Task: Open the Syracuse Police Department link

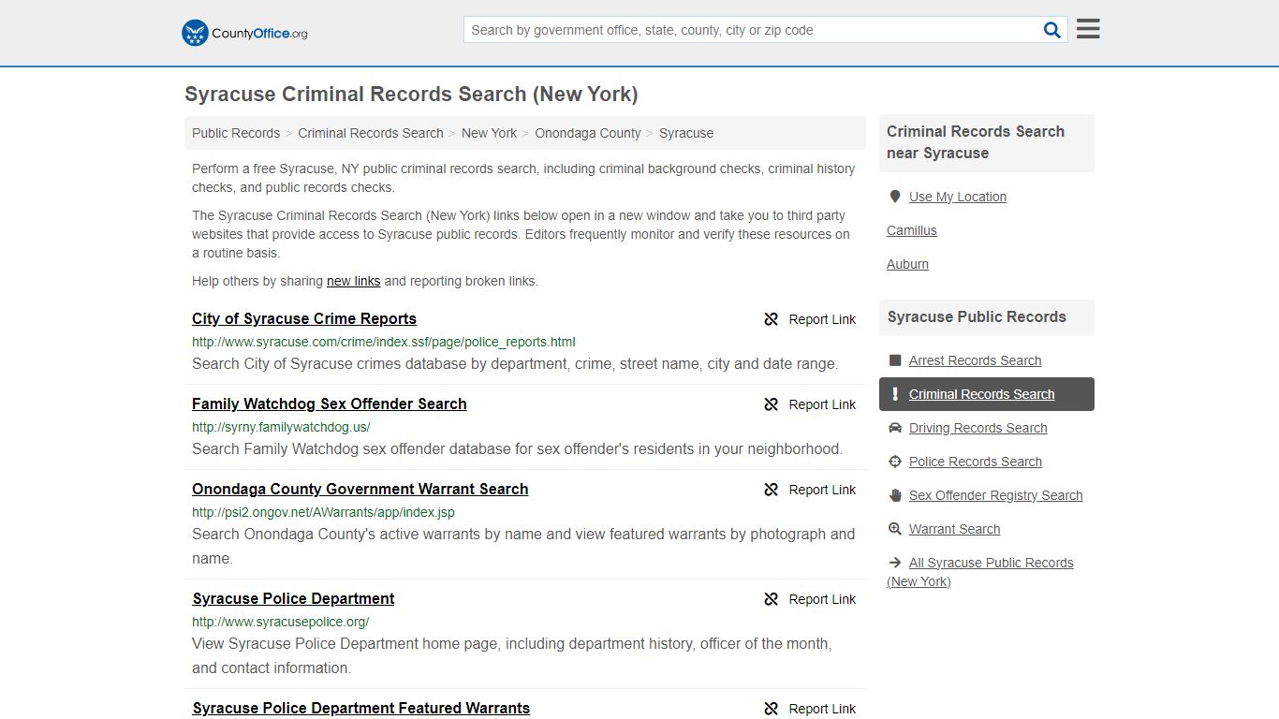Action: coord(293,598)
